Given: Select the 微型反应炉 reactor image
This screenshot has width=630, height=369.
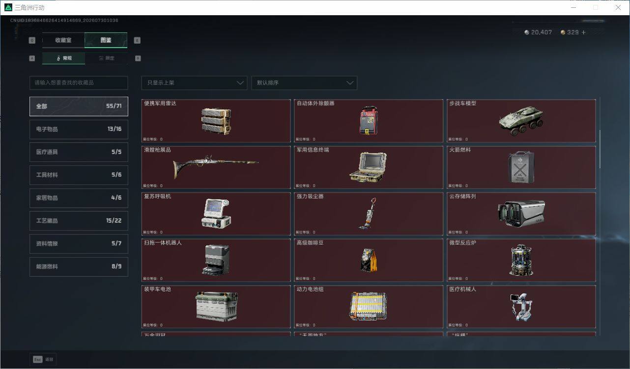Looking at the screenshot, I should [521, 260].
